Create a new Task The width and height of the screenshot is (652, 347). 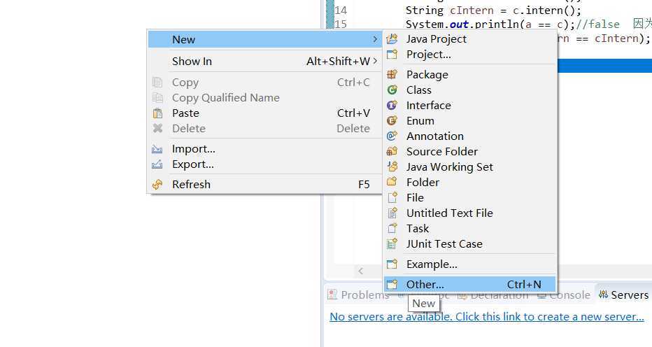(470, 229)
